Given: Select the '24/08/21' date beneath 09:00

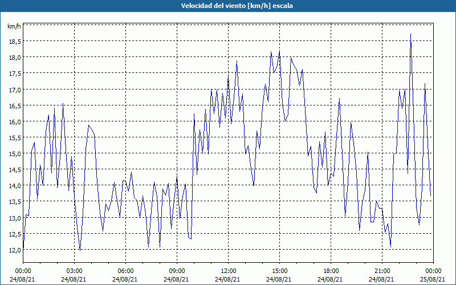Looking at the screenshot, I should (x=176, y=279).
